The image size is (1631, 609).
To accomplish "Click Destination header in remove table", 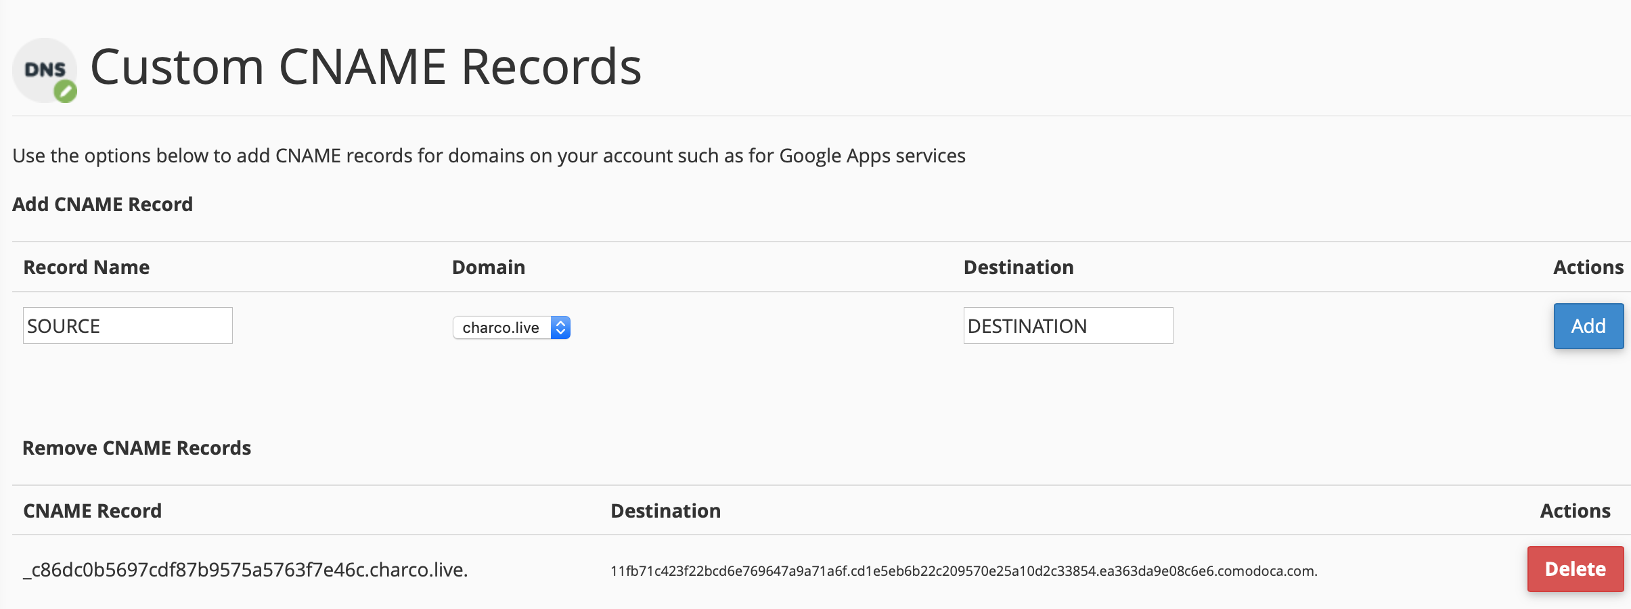I will point(665,511).
